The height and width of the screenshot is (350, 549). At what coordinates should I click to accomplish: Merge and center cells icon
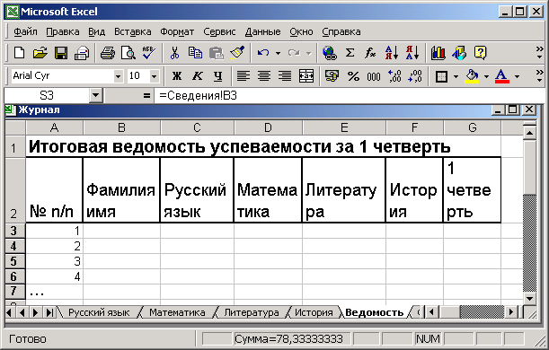coord(306,76)
